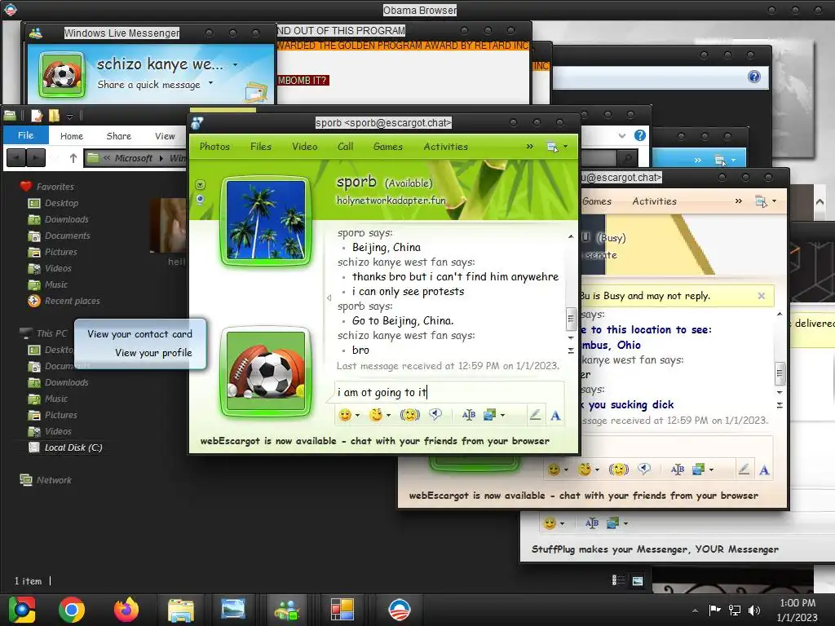Click webEscargot banner link in Bu window
The width and height of the screenshot is (835, 626).
coord(584,496)
